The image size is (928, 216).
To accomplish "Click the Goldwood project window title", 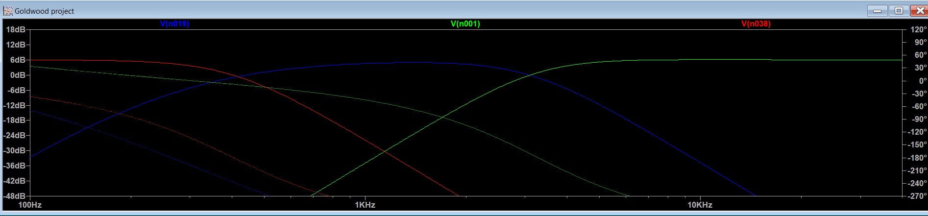I will (45, 11).
